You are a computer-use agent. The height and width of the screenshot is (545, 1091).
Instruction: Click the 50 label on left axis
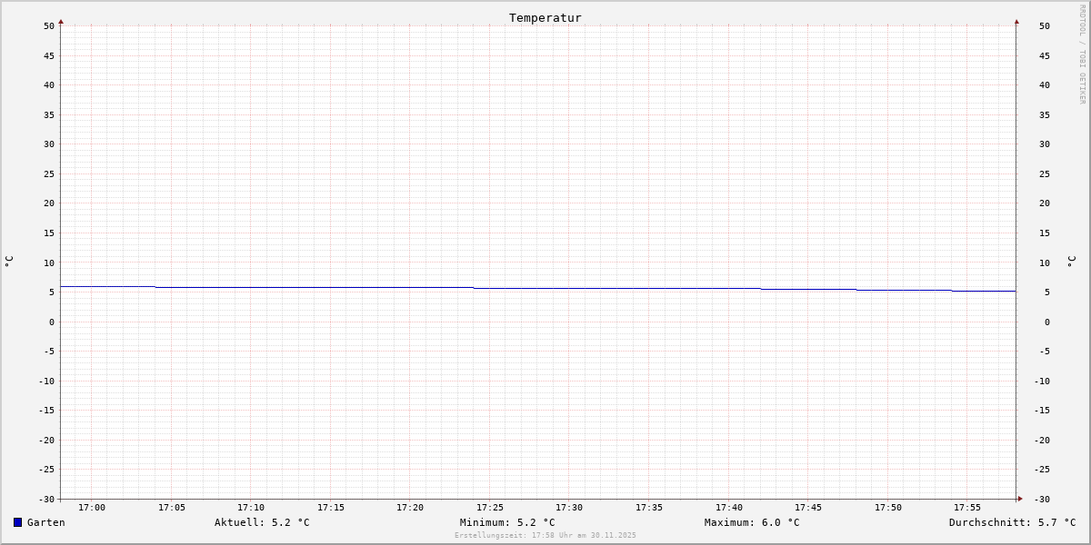coord(49,26)
